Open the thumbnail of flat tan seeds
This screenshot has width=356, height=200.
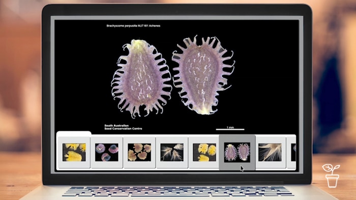coord(139,152)
